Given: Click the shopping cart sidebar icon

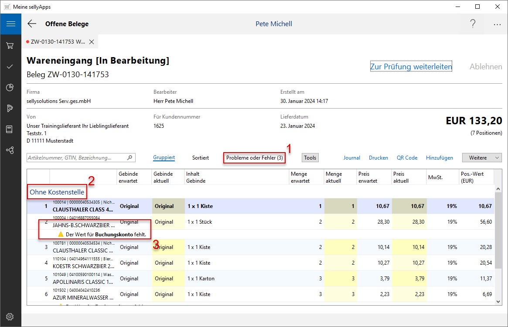Looking at the screenshot, I should [10, 45].
